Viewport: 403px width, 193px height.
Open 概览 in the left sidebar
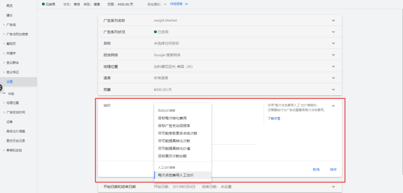pyautogui.click(x=10, y=6)
